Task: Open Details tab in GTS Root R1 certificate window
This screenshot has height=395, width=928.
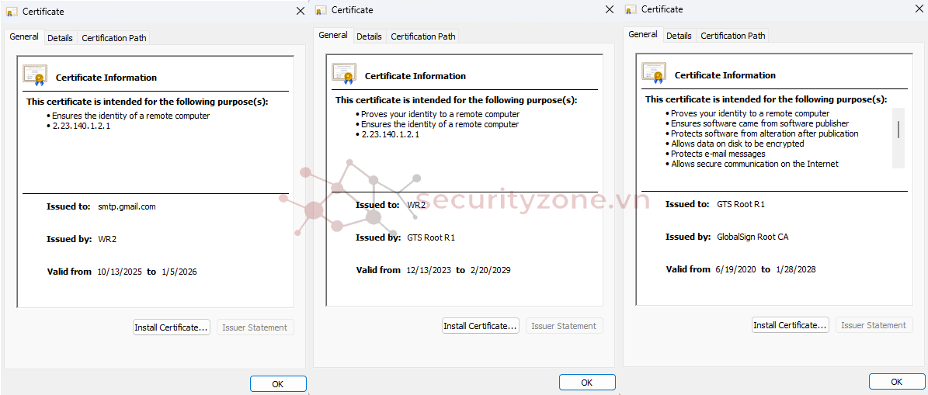Action: (679, 36)
